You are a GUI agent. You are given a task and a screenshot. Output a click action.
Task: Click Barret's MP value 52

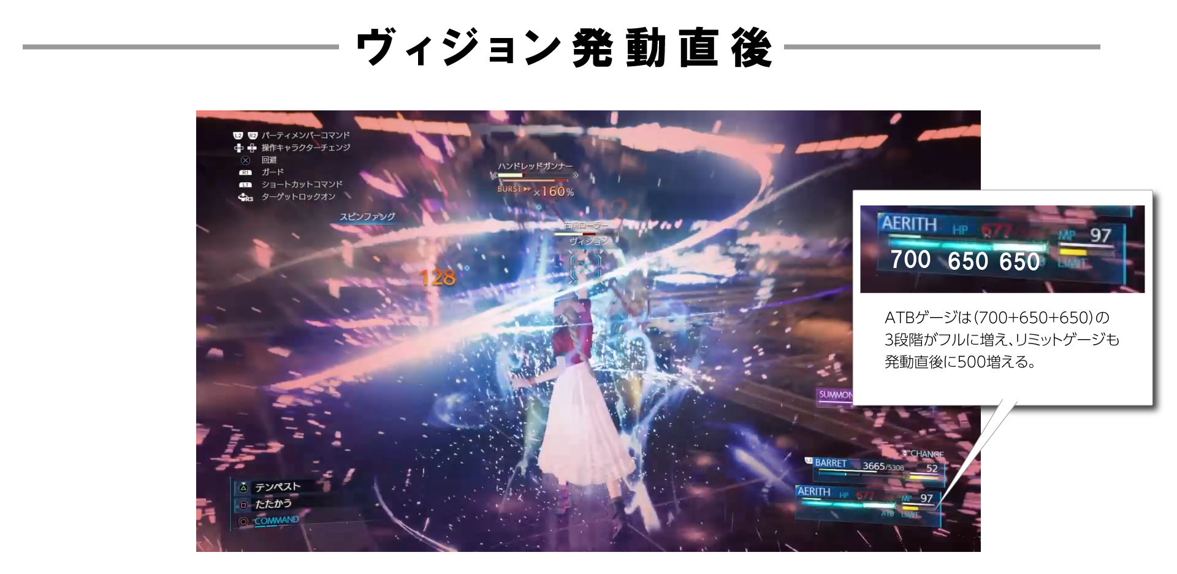[x=932, y=468]
